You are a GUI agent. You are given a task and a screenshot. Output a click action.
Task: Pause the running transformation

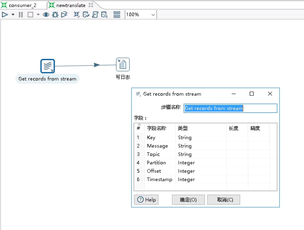click(x=21, y=15)
